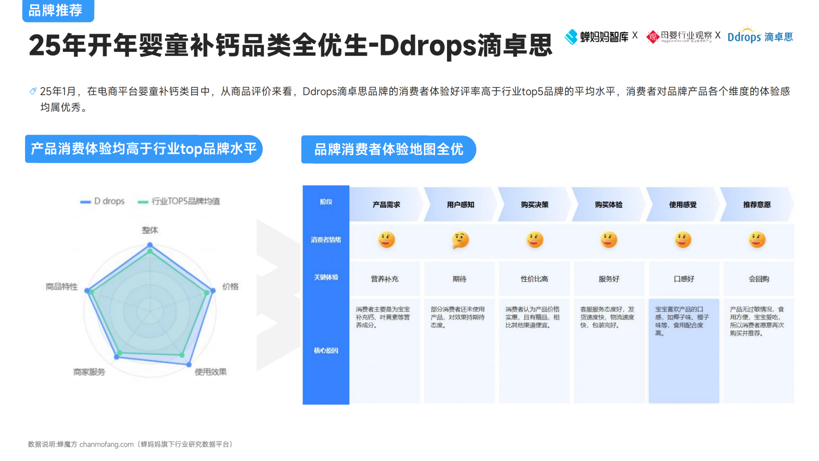Click the 部分消费者还未使用产品 reason text
This screenshot has width=819, height=461.
coord(458,317)
